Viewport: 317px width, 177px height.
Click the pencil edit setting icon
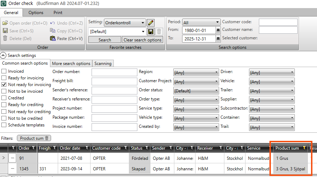click(151, 23)
